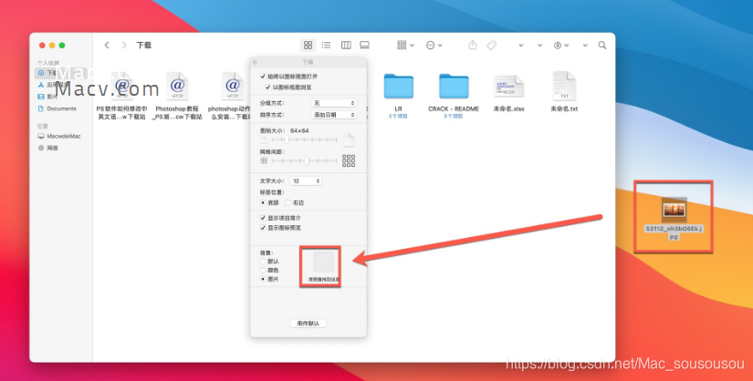Click the tight grid icon beside spacing slider
Image resolution: width=753 pixels, height=381 pixels.
[264, 160]
